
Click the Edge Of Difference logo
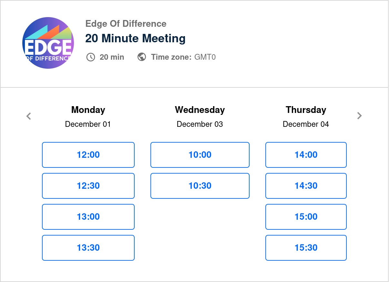click(x=48, y=43)
